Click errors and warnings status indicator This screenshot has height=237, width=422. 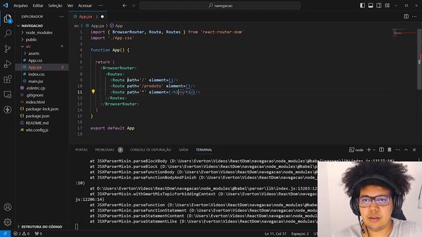click(x=22, y=234)
